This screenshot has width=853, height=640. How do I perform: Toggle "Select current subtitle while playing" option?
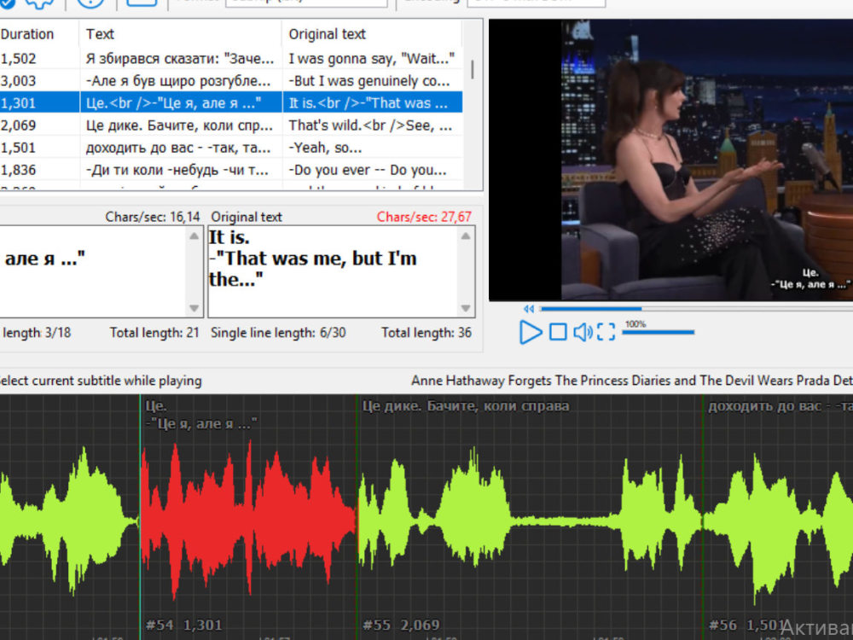(101, 381)
